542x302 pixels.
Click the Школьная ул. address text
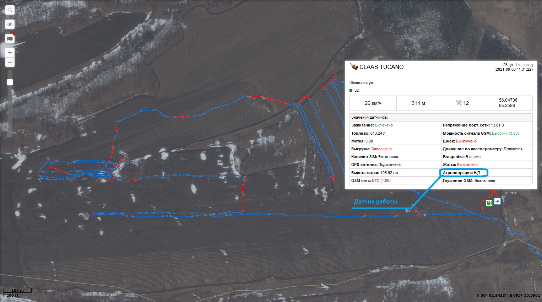tap(362, 83)
